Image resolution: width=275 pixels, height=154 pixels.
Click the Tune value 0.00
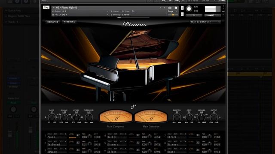pyautogui.click(x=196, y=11)
